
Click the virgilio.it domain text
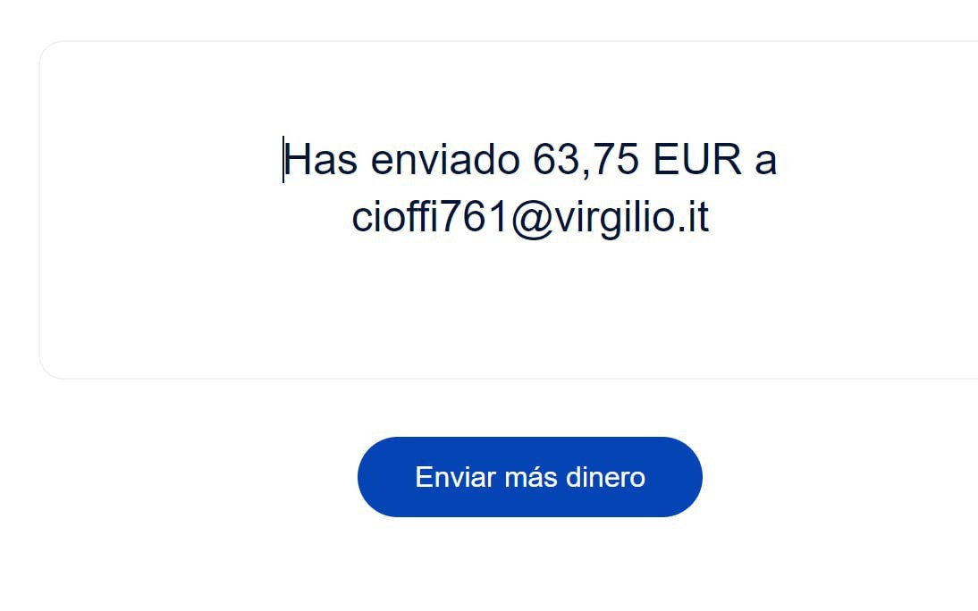tap(631, 218)
